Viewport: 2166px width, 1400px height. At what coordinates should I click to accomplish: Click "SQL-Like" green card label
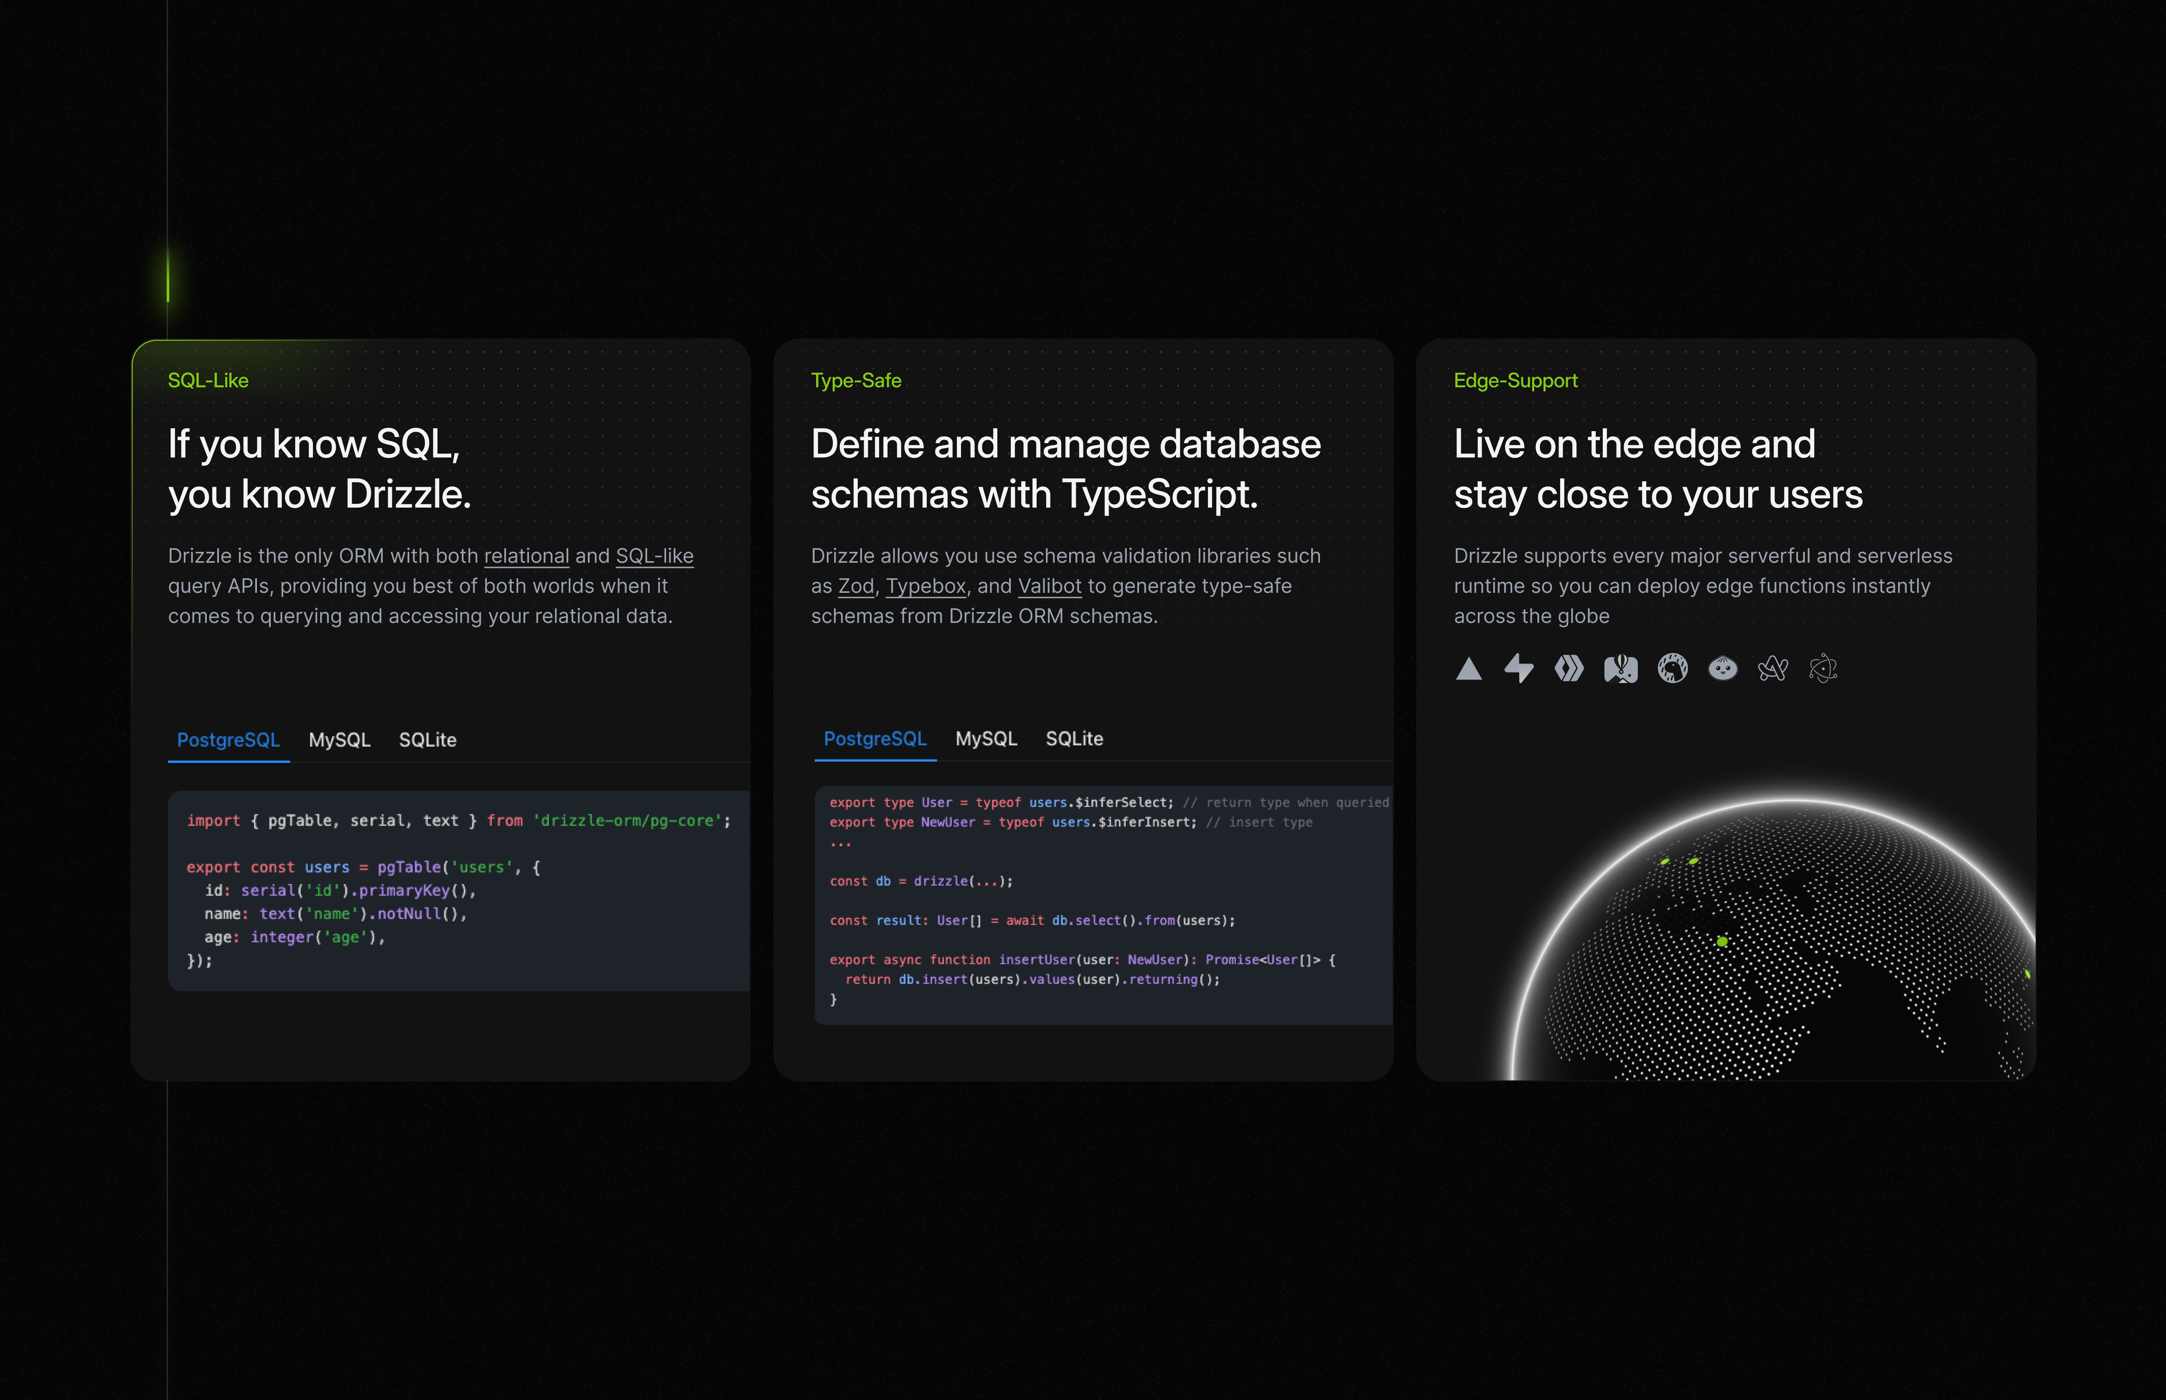pyautogui.click(x=208, y=380)
